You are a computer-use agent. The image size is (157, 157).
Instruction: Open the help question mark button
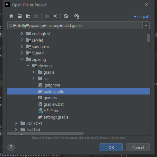[x=11, y=147]
